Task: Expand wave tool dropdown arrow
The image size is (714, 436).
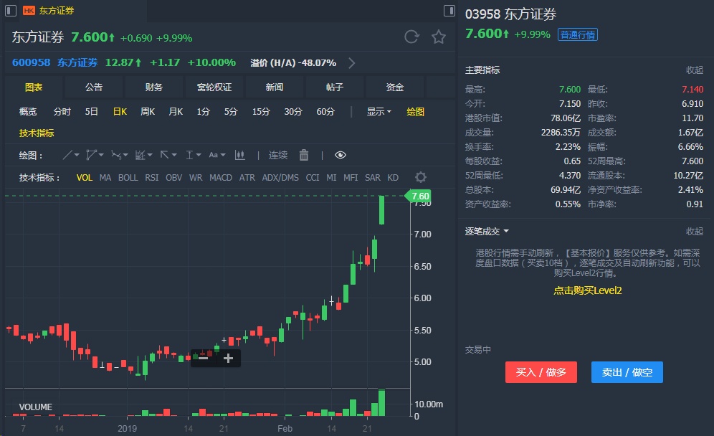Action: coord(125,156)
